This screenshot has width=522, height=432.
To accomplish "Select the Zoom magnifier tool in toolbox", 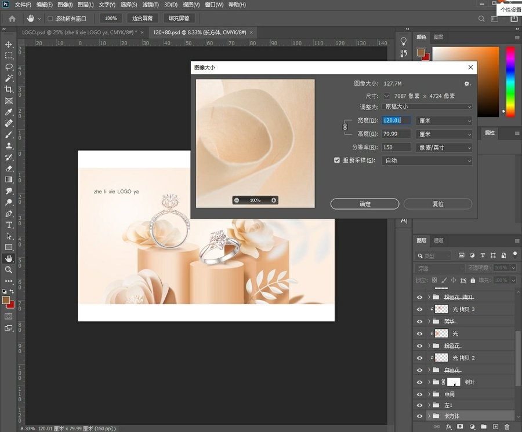I will (x=9, y=270).
